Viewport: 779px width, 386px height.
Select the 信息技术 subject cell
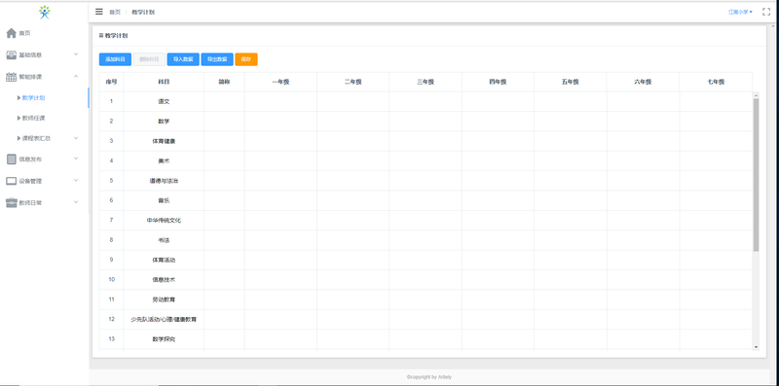164,280
